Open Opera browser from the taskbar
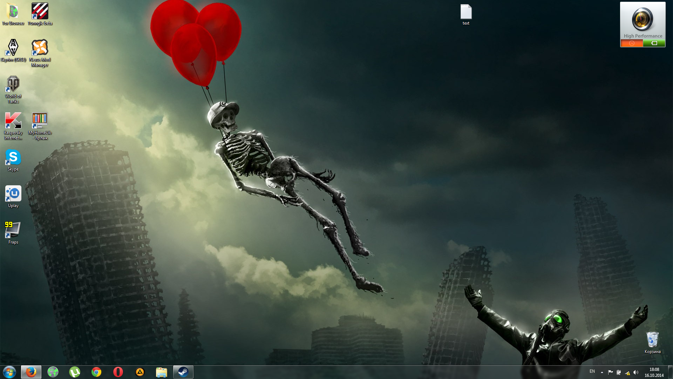Viewport: 673px width, 379px height. (x=118, y=372)
